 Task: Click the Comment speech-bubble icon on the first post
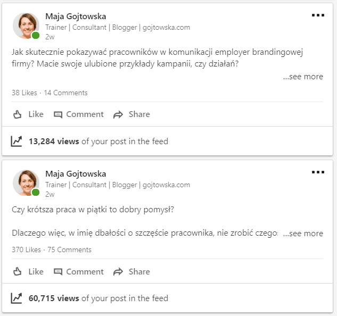pos(58,114)
